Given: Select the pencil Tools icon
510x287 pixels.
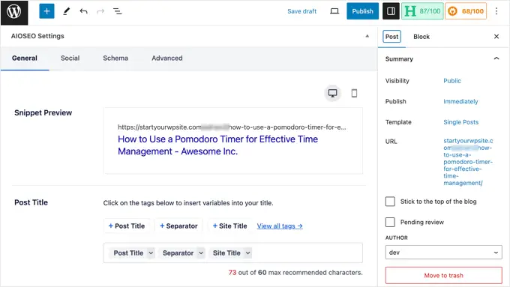Looking at the screenshot, I should (66, 11).
